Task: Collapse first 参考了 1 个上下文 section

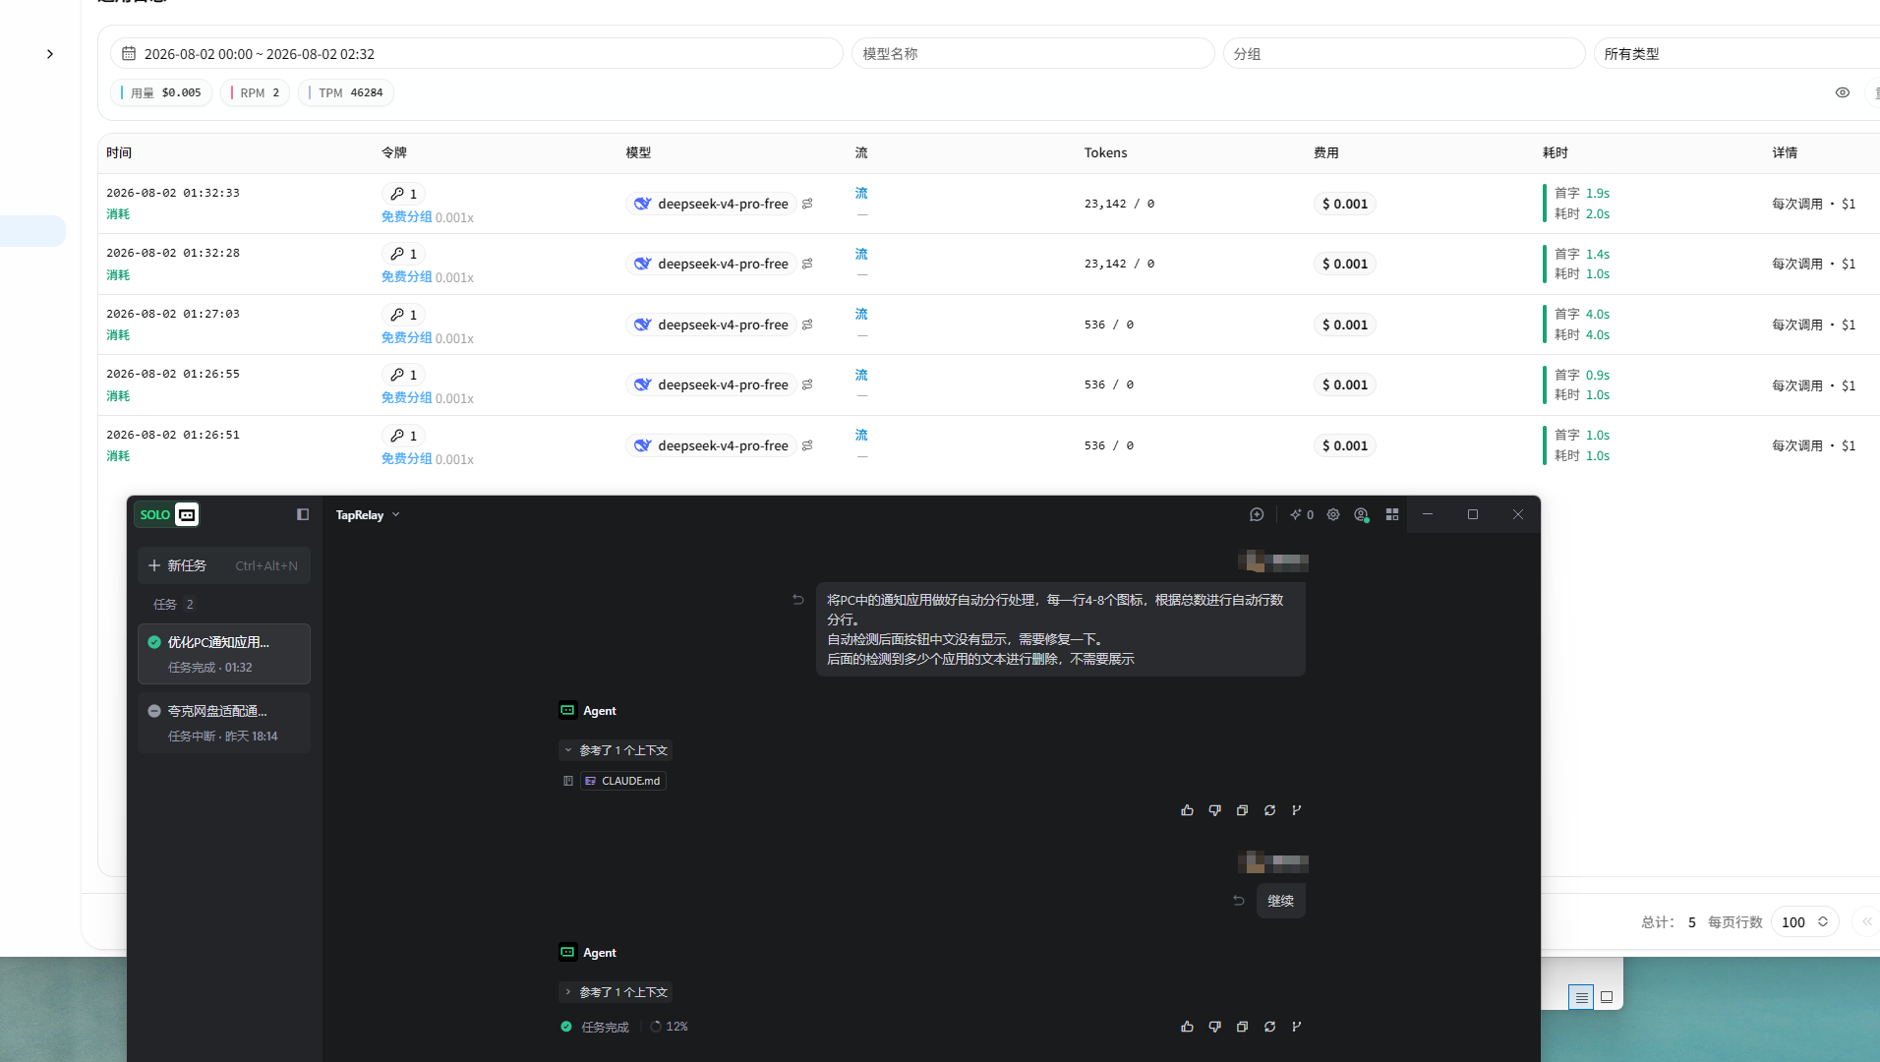Action: click(616, 750)
